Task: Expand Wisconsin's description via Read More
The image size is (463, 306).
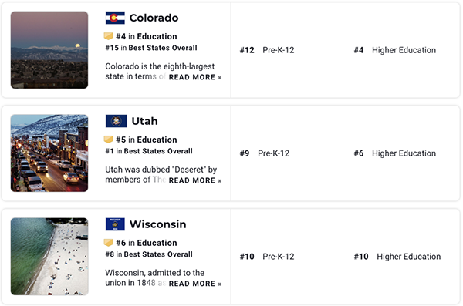Action: [x=195, y=284]
